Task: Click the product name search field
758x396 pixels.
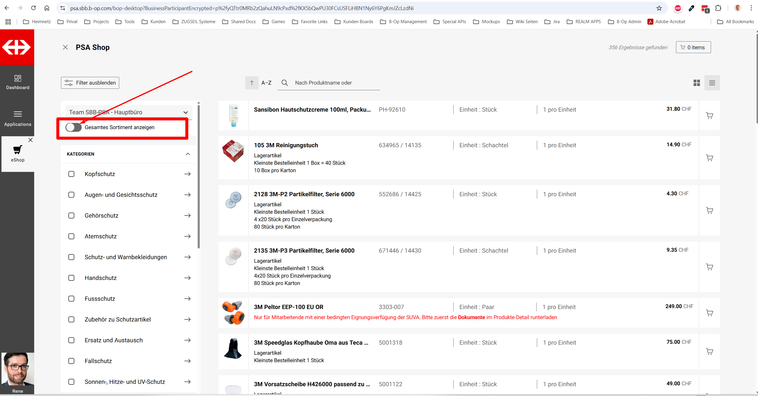Action: [x=336, y=83]
